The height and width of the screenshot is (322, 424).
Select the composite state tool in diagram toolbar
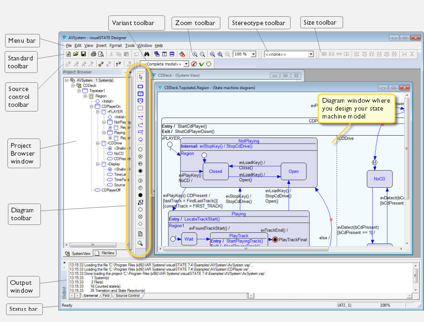tap(140, 94)
